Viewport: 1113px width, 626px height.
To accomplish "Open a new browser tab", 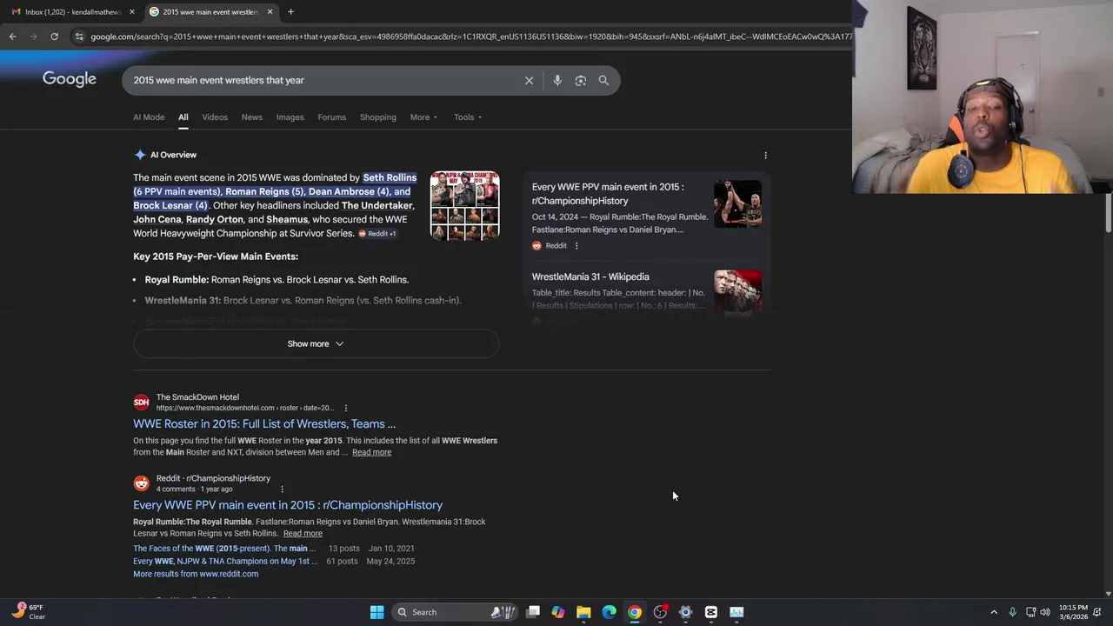I will point(290,11).
